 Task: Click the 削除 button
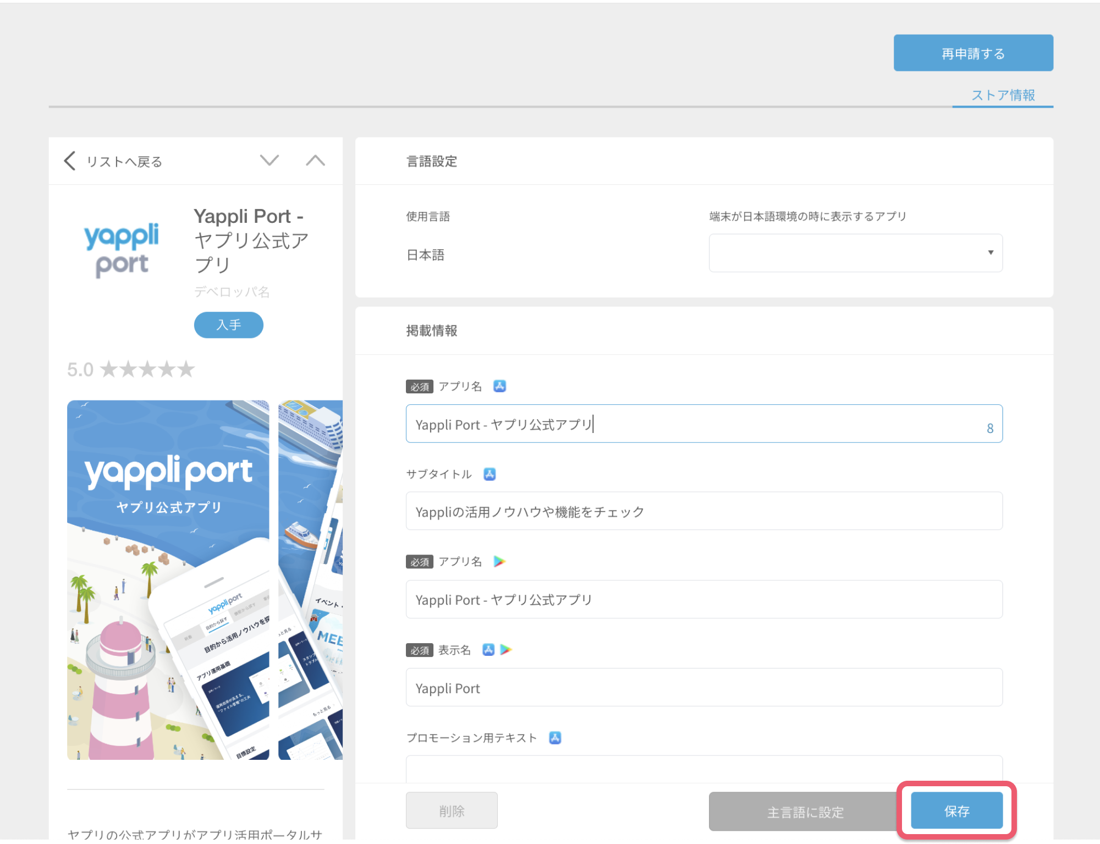coord(452,810)
